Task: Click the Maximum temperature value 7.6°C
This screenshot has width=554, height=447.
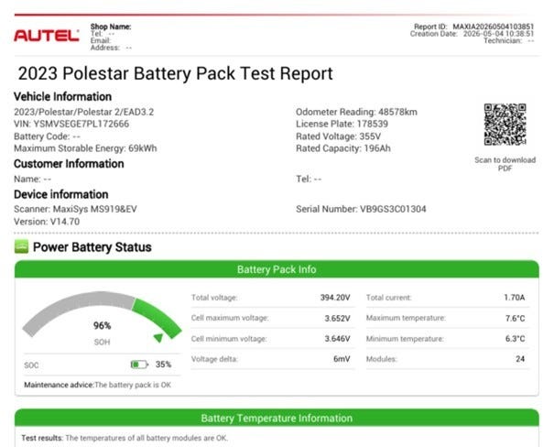Action: point(516,319)
